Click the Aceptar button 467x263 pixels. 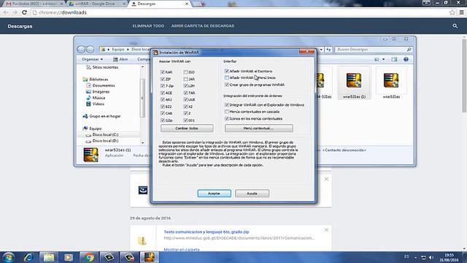pyautogui.click(x=214, y=194)
